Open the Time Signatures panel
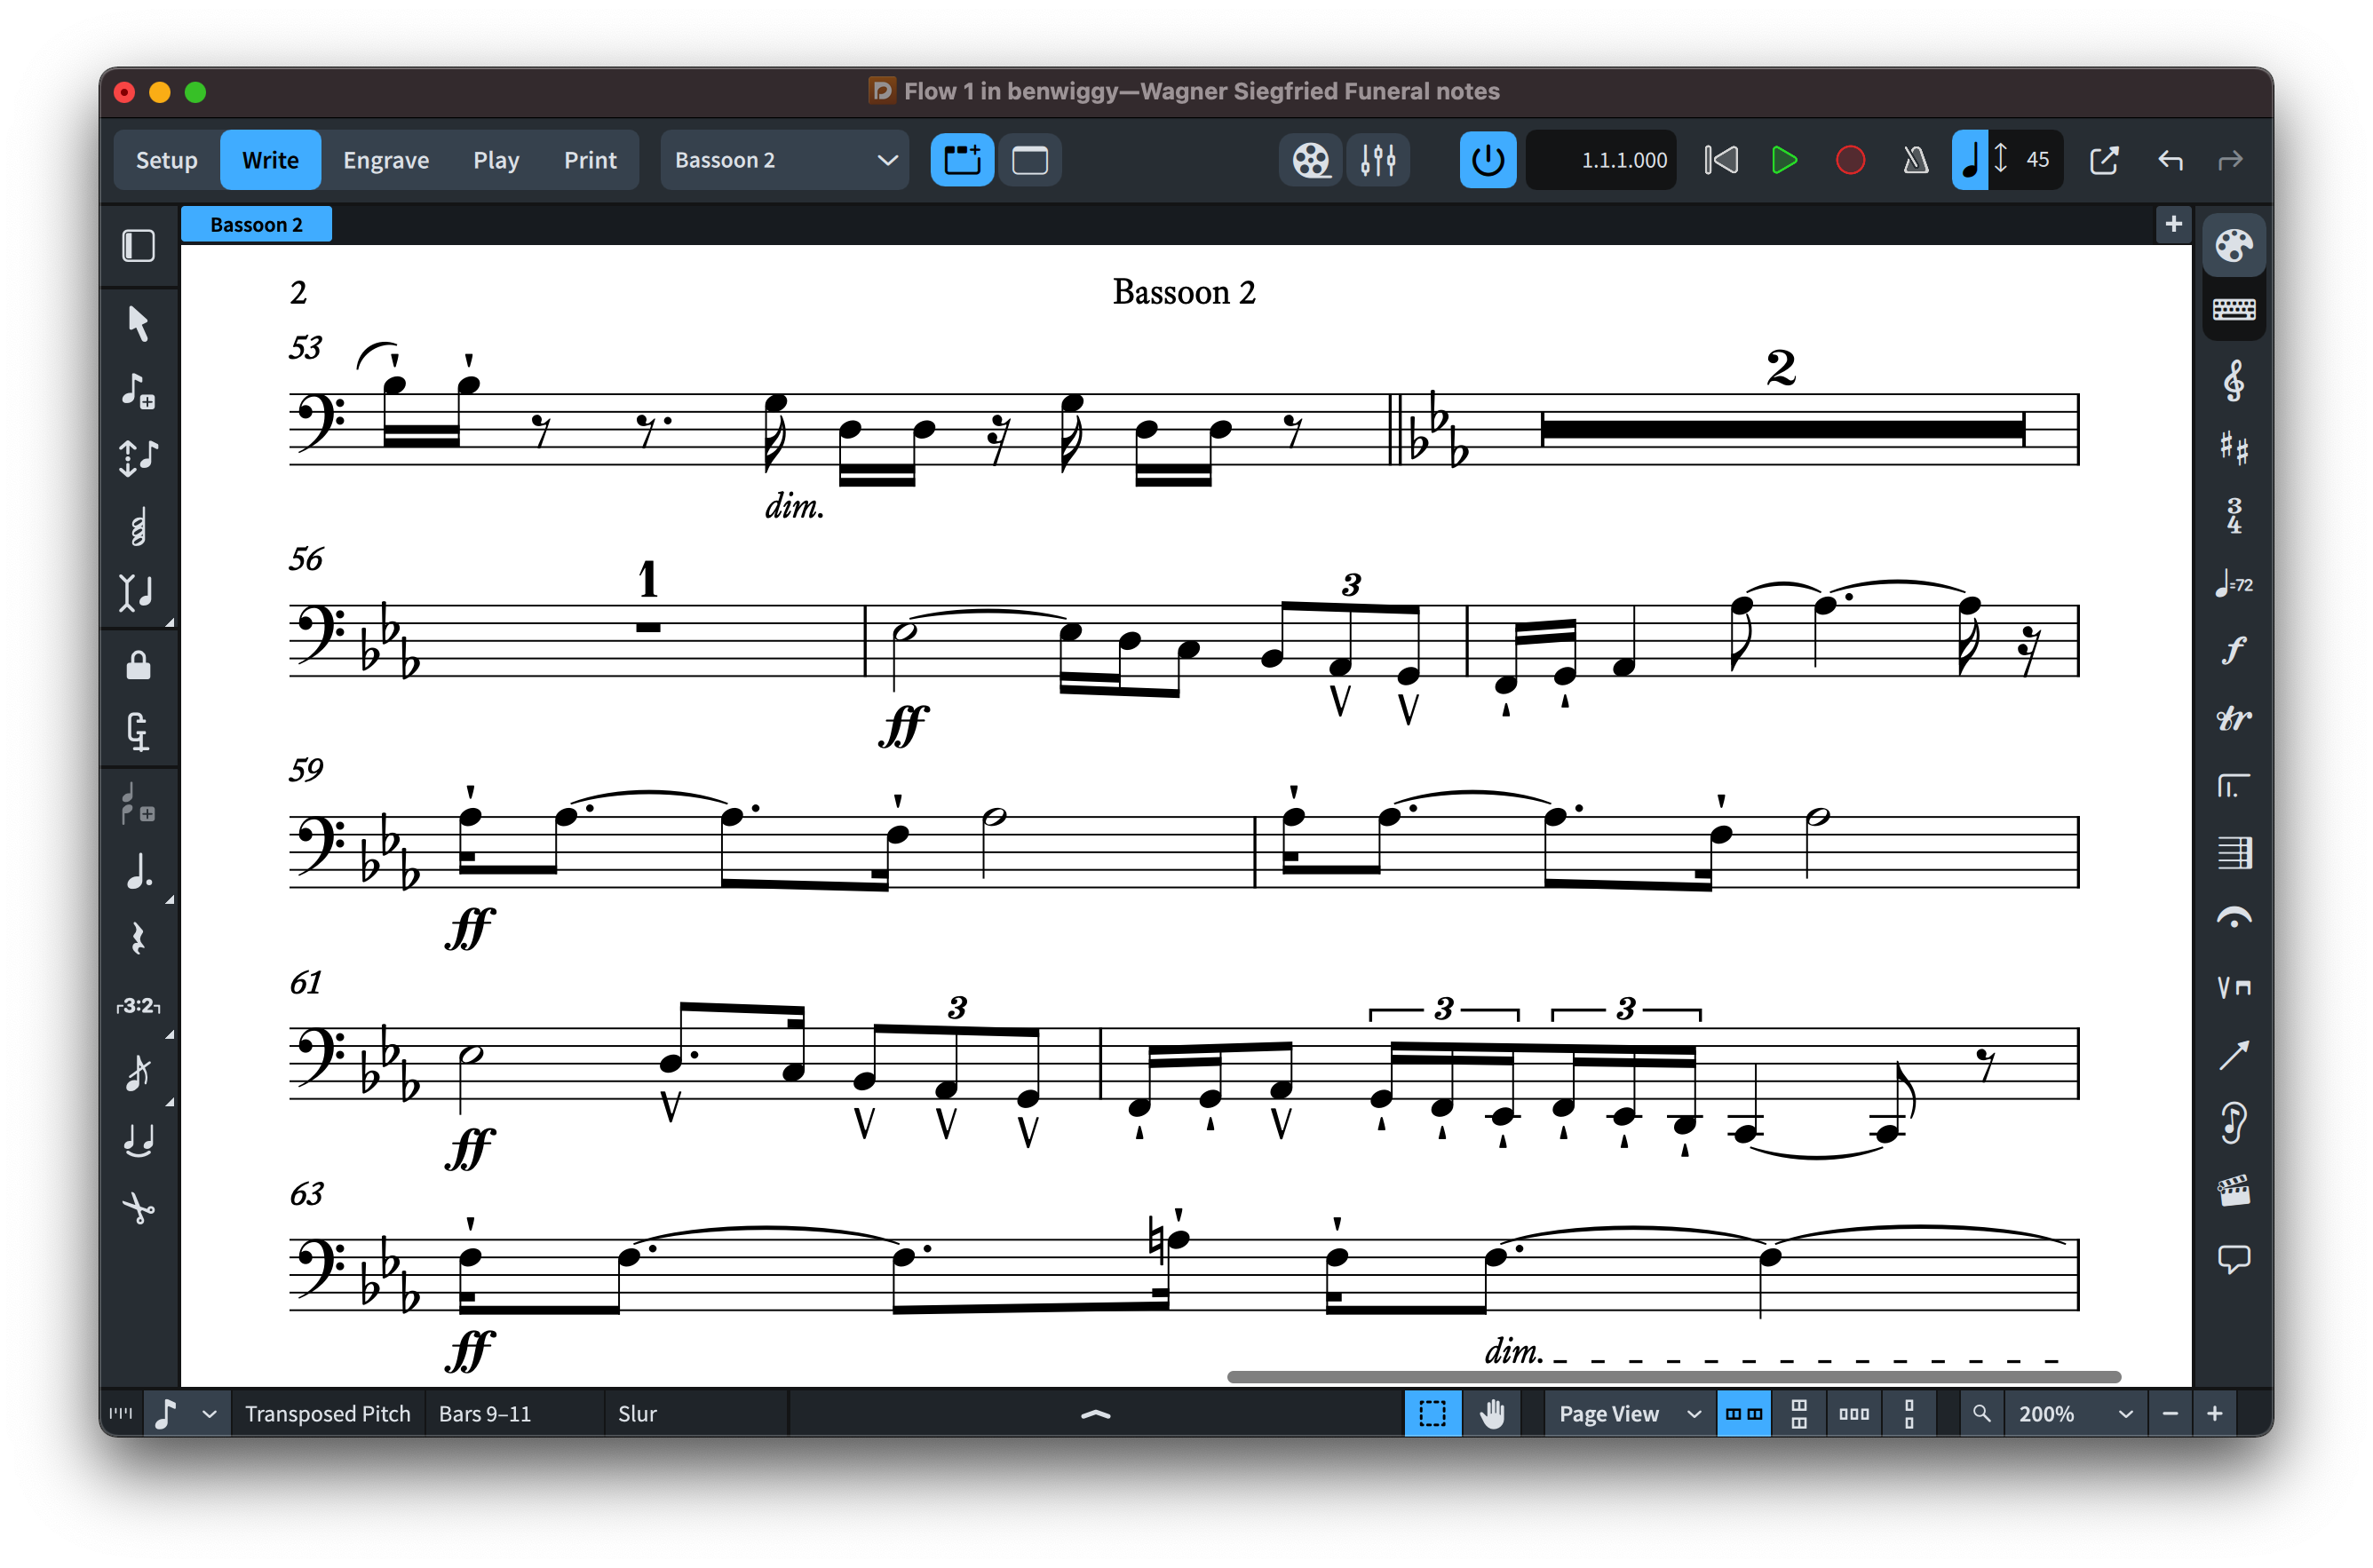Screen dimensions: 2373x1568 point(2232,515)
